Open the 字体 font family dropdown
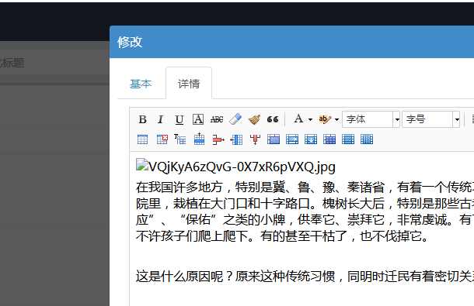This screenshot has width=474, height=306. [371, 119]
